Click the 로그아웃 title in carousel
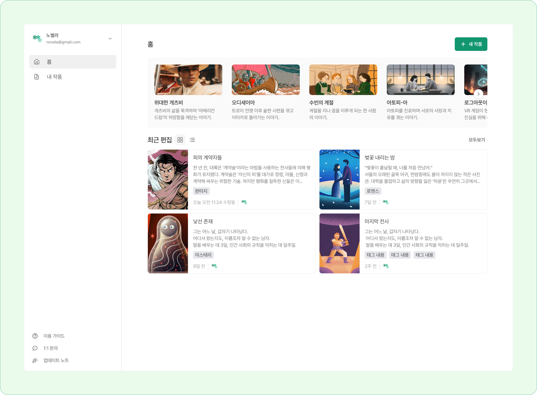Image resolution: width=537 pixels, height=395 pixels. coord(475,102)
